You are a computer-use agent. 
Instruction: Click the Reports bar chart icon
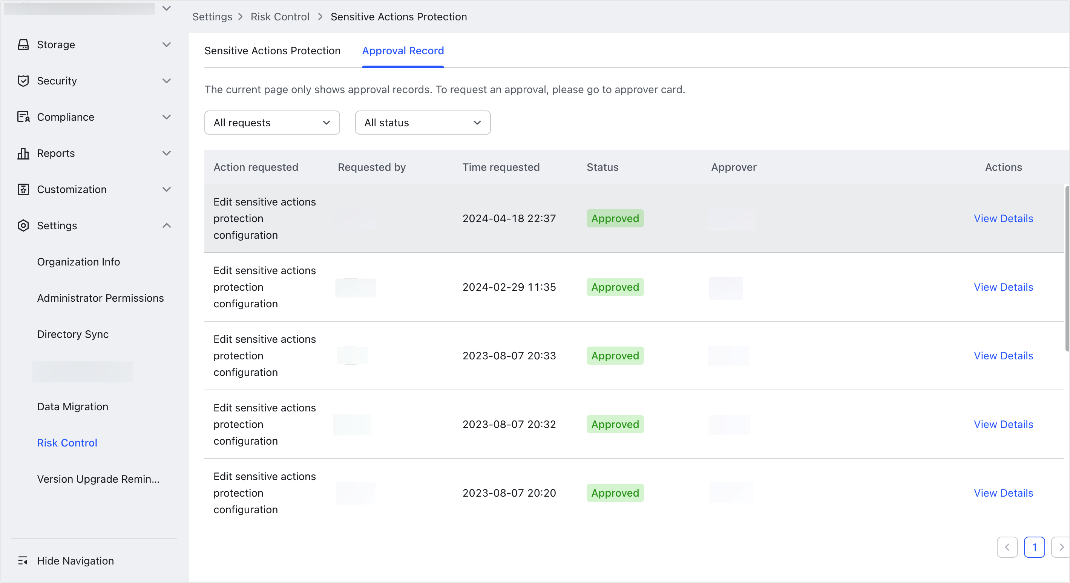(x=23, y=153)
